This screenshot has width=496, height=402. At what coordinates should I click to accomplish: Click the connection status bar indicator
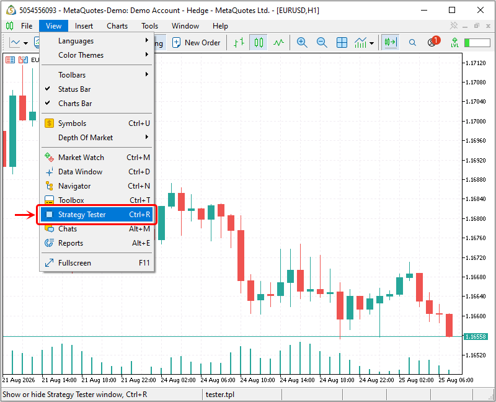click(x=477, y=42)
